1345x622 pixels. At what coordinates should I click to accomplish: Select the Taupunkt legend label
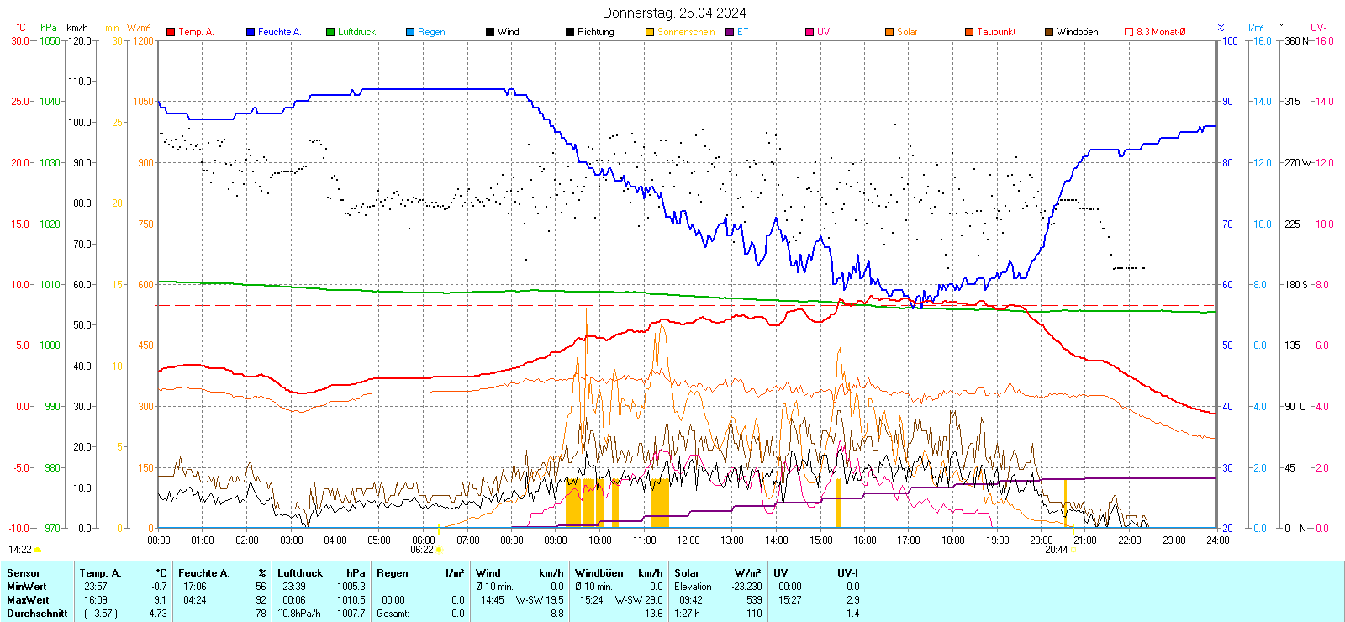pos(996,32)
